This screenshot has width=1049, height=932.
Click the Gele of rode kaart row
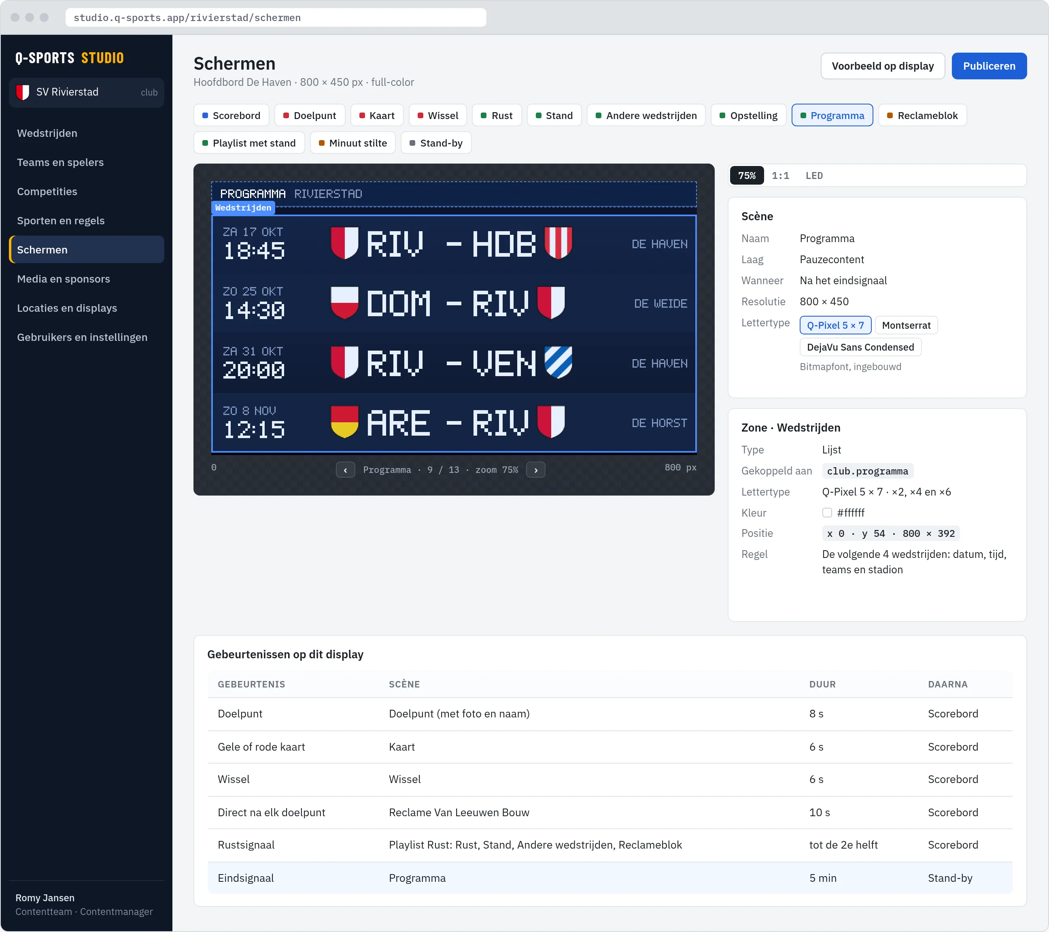click(610, 747)
